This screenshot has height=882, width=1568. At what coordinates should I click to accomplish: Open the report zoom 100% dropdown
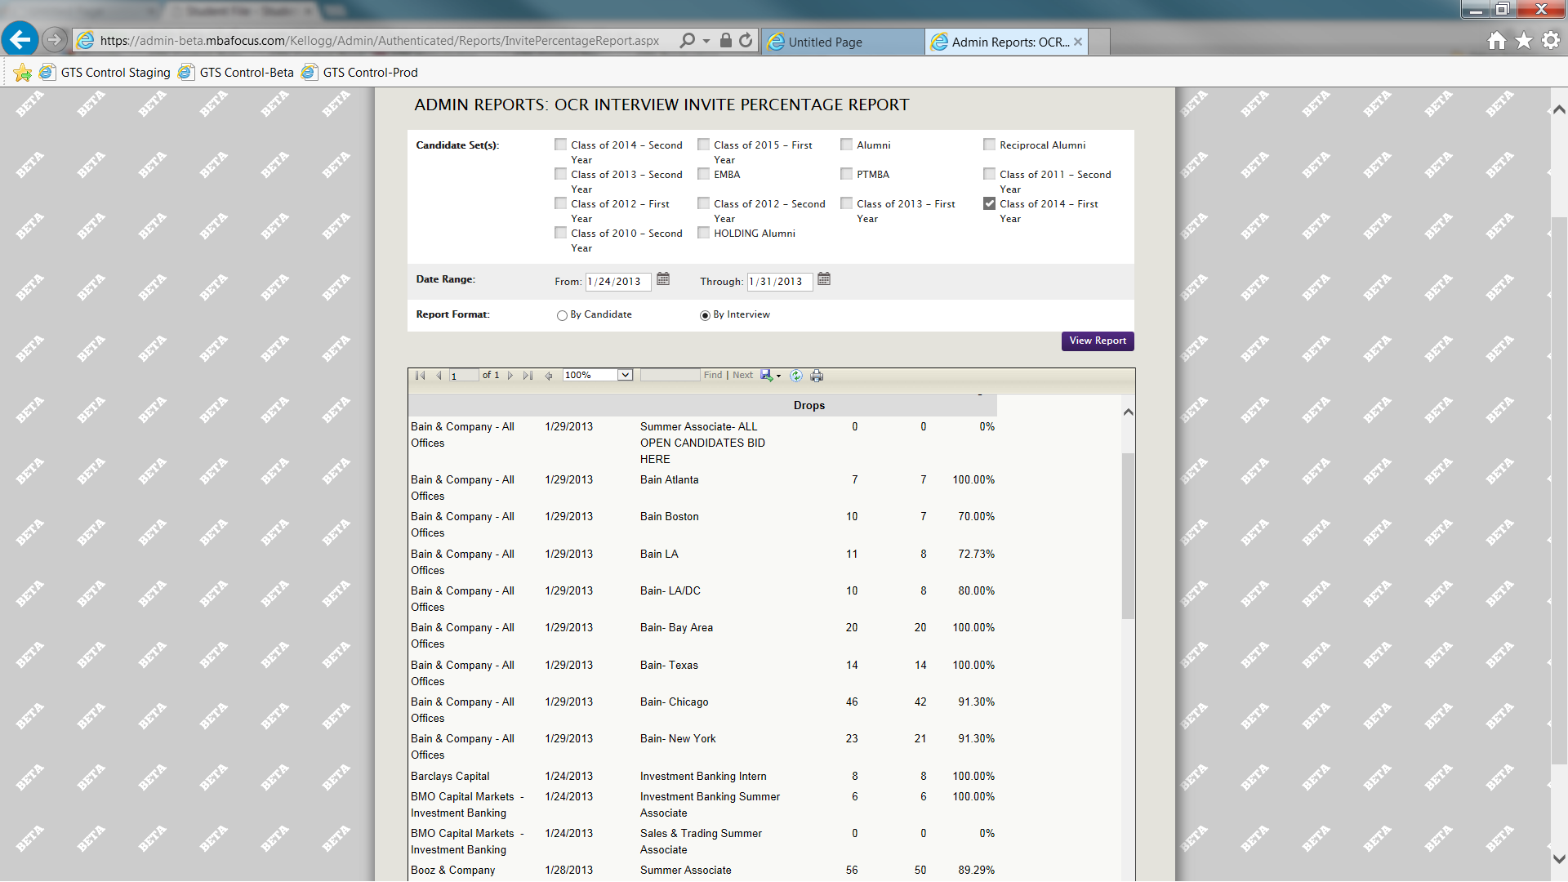[x=598, y=376]
